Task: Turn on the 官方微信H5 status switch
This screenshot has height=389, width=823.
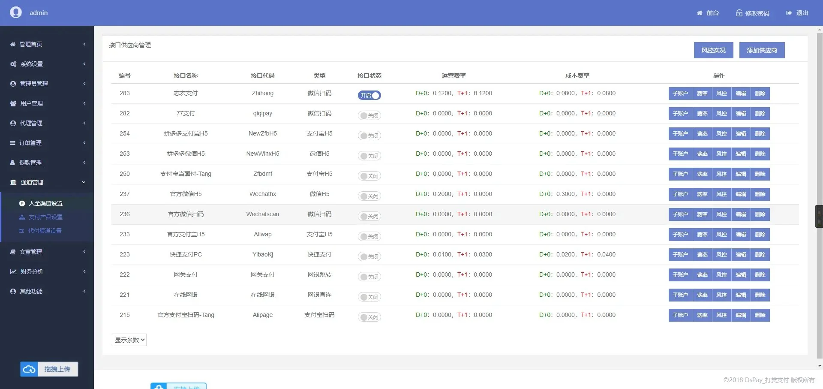Action: pos(369,196)
